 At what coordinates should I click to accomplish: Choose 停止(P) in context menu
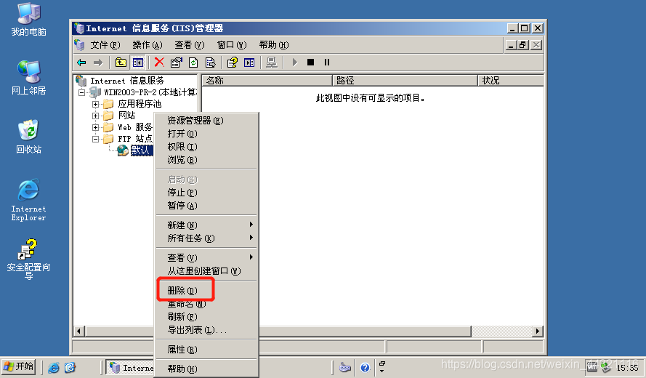206,193
